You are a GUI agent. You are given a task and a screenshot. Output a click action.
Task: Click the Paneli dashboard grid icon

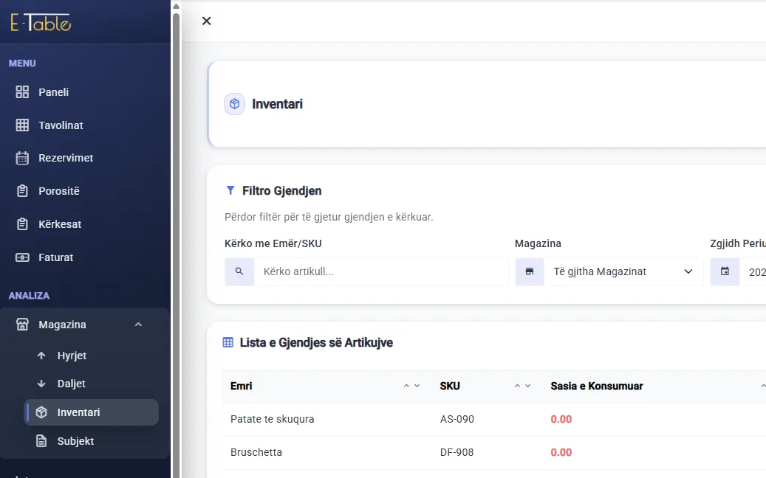(x=22, y=92)
